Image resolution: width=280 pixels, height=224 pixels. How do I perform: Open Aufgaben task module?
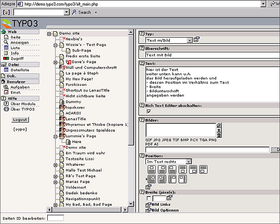click(x=20, y=87)
